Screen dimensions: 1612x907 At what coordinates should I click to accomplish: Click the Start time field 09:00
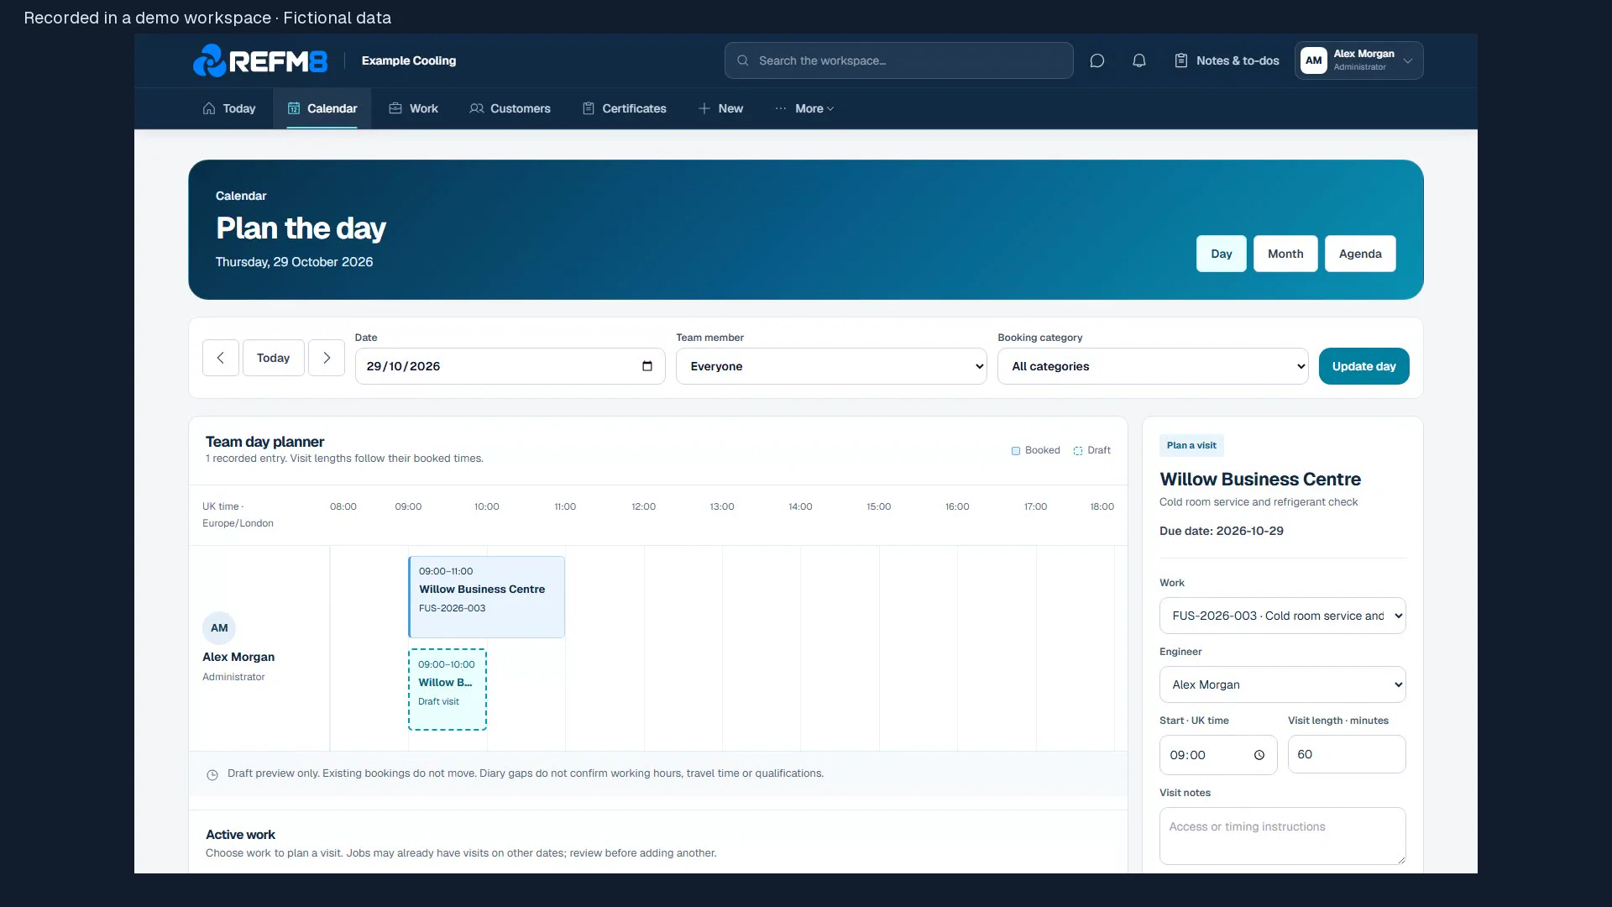[1218, 755]
